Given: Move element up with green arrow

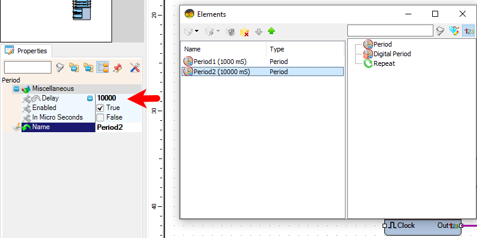Looking at the screenshot, I should tap(271, 31).
